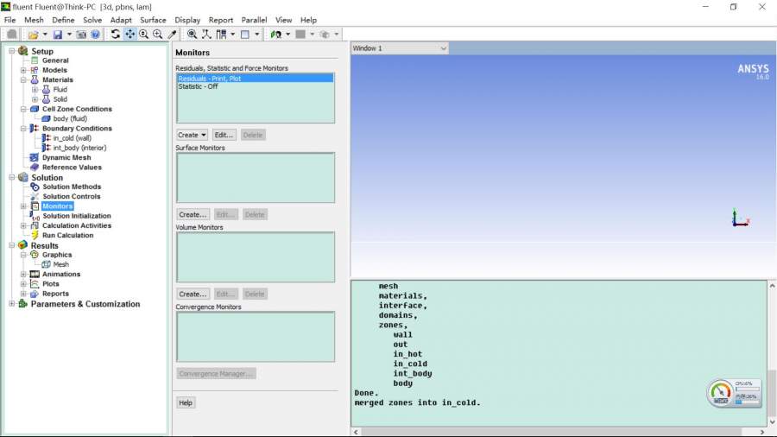Image resolution: width=777 pixels, height=437 pixels.
Task: Open dropdown arrow next to save icon
Action: click(69, 35)
